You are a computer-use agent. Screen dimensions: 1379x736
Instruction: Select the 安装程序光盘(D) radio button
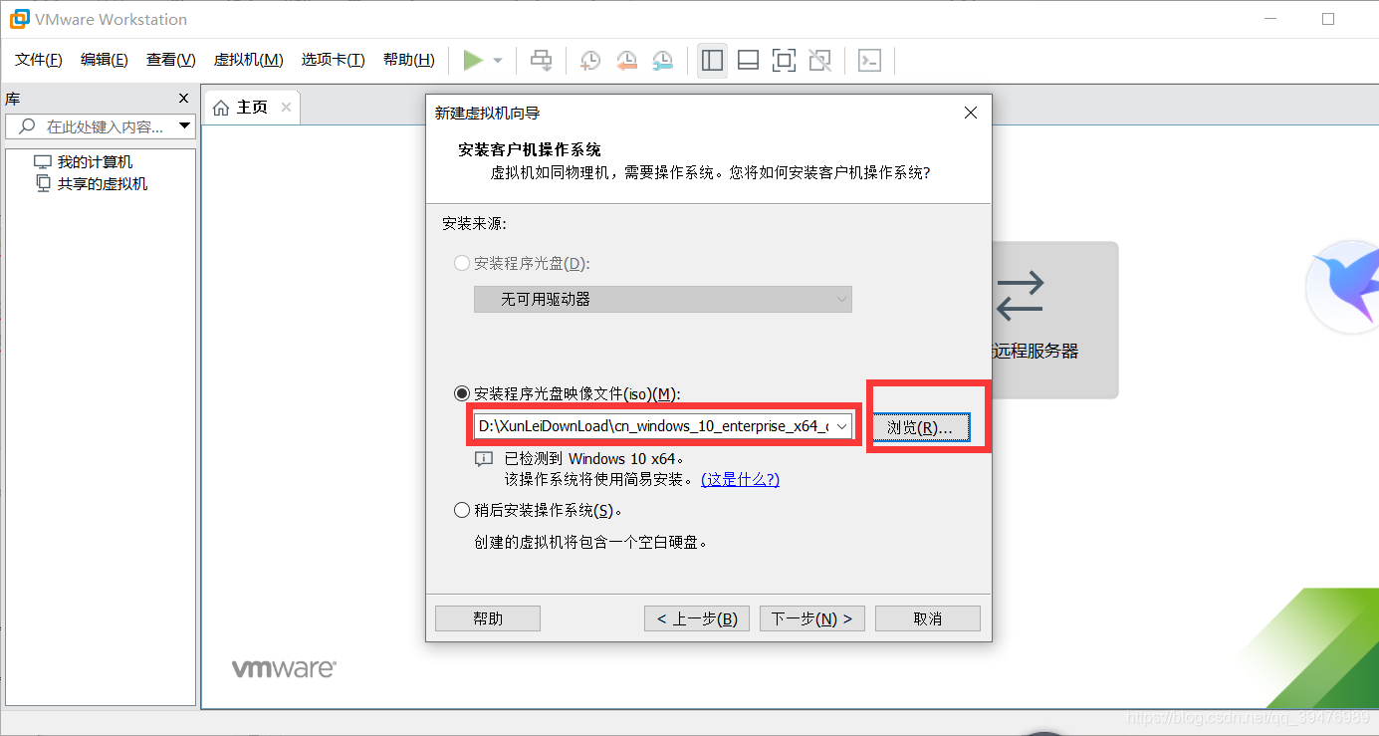click(x=462, y=263)
